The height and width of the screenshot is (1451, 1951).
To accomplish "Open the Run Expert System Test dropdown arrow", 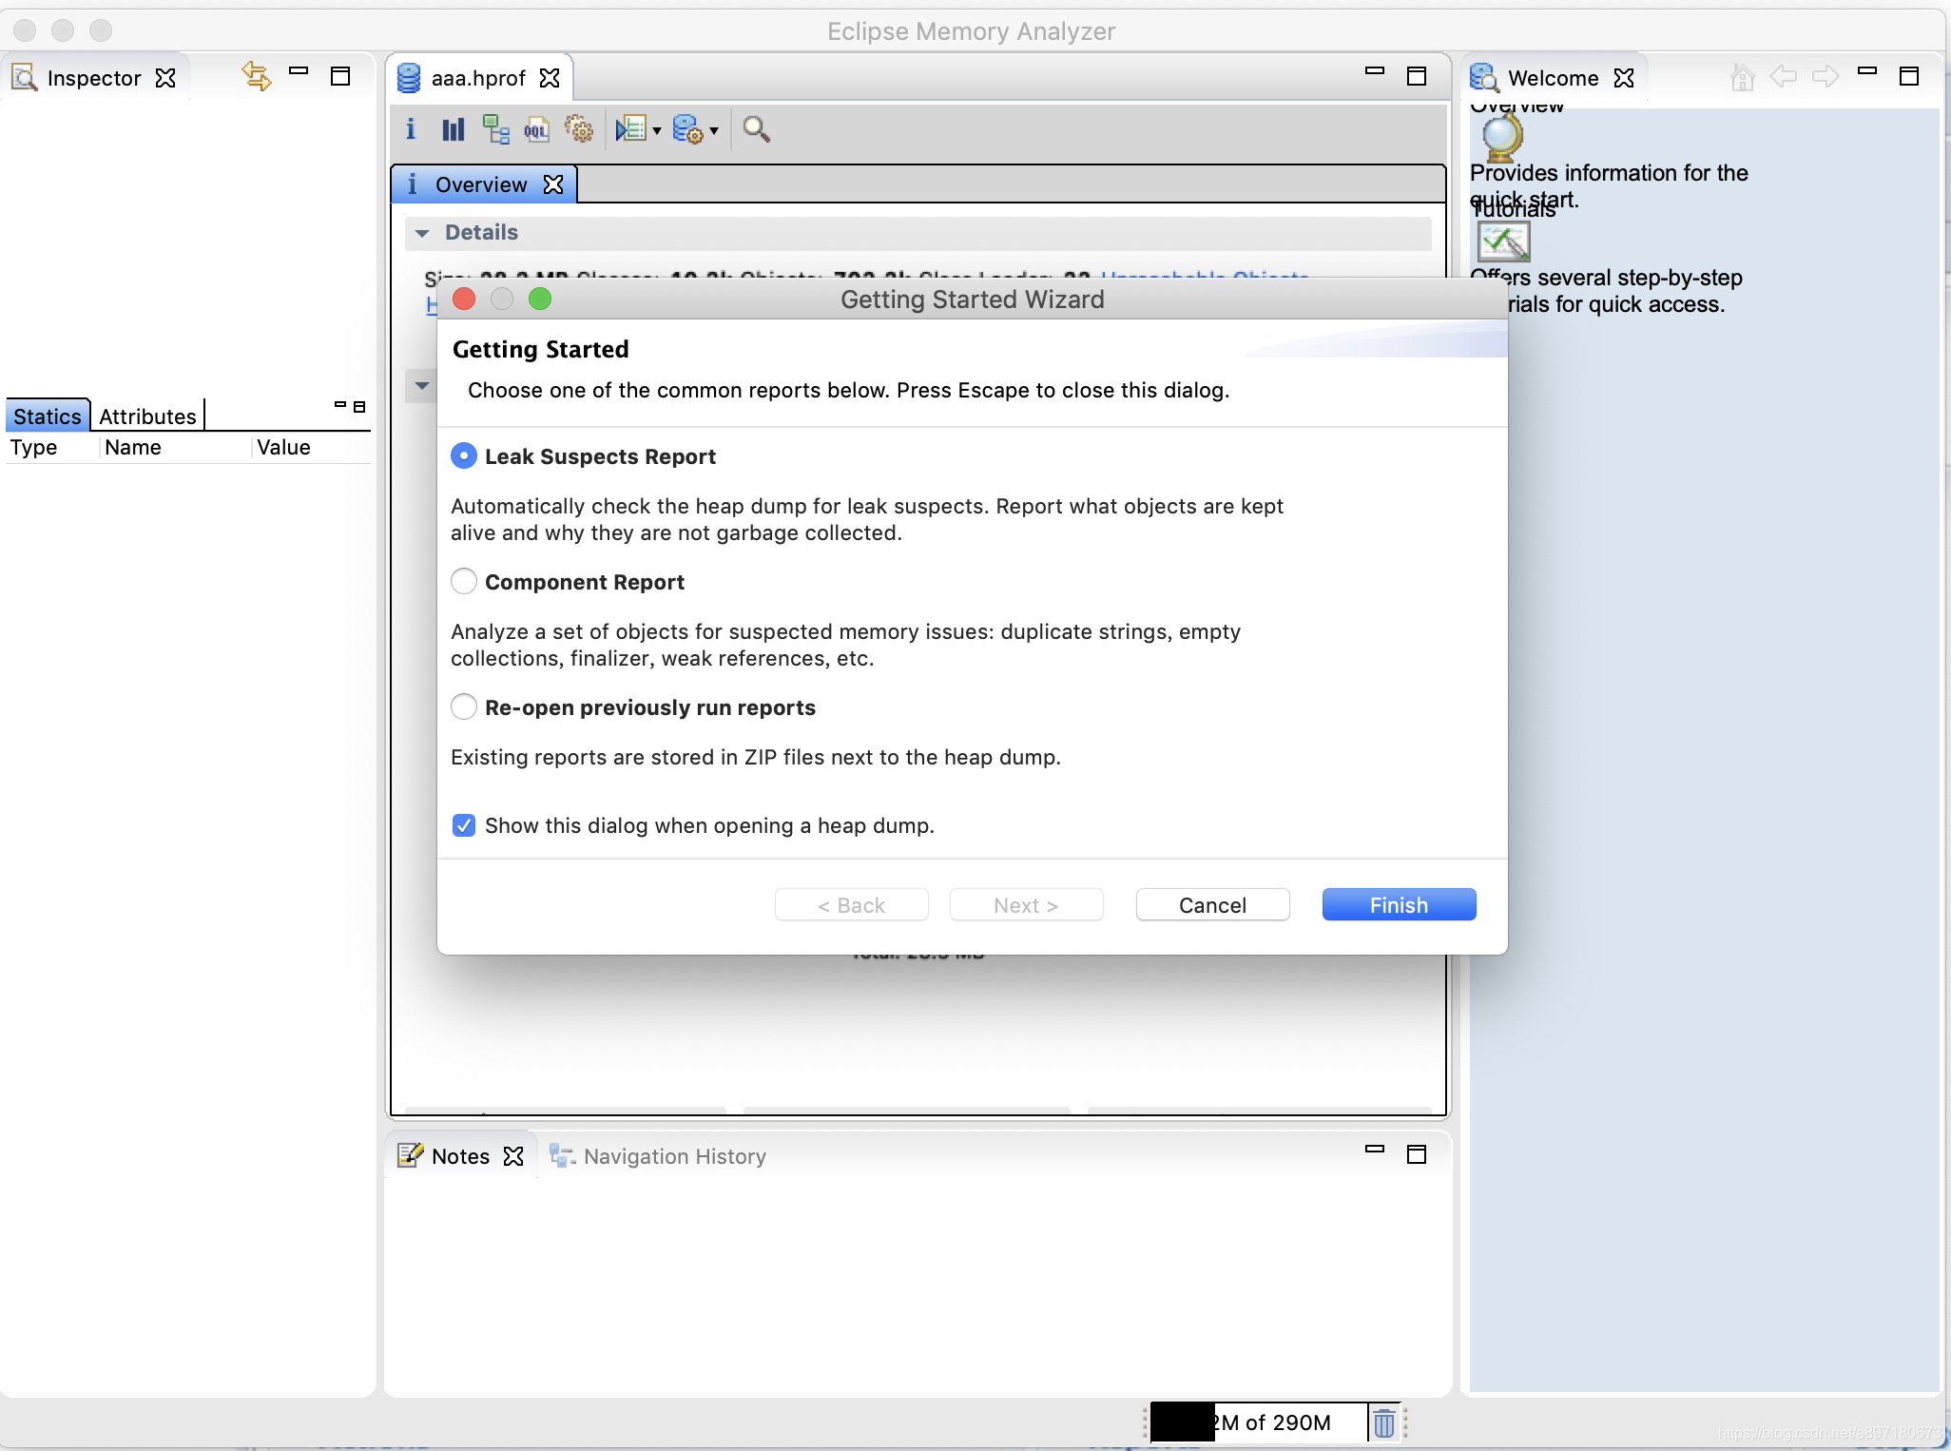I will pyautogui.click(x=657, y=131).
